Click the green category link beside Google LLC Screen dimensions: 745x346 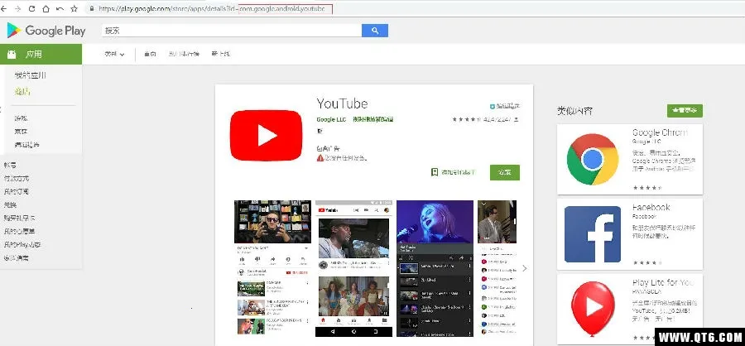coord(373,119)
